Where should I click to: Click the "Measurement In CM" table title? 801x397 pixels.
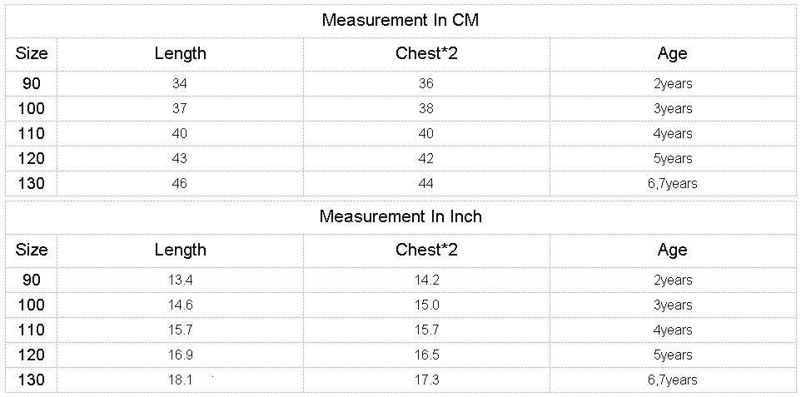coord(400,20)
